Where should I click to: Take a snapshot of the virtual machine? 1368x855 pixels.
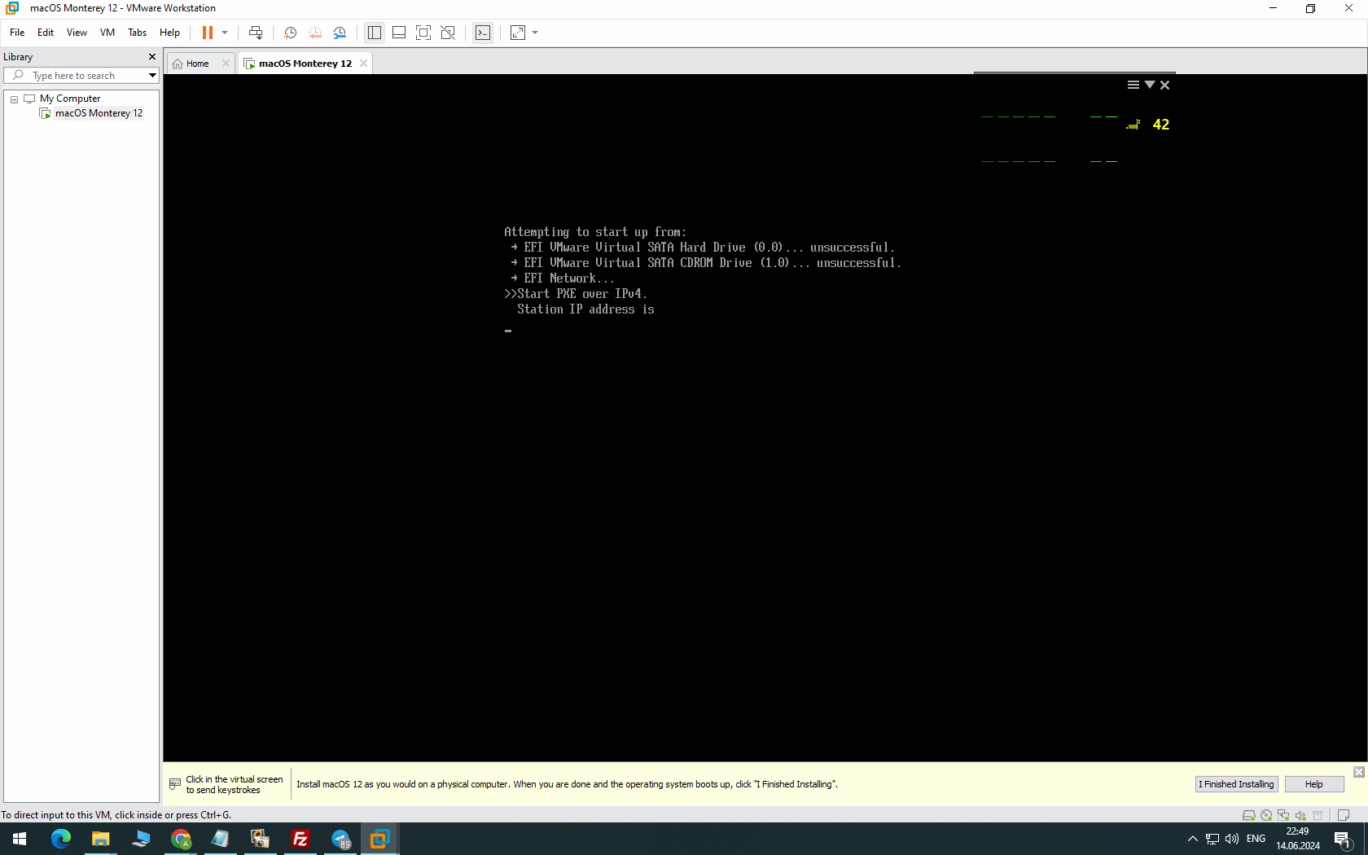tap(290, 33)
